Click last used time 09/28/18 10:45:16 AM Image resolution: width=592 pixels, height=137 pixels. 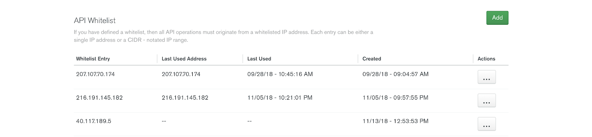tap(280, 74)
